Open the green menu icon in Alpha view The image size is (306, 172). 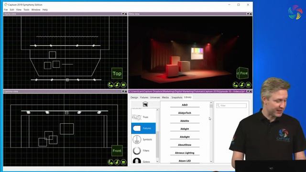coord(123,85)
